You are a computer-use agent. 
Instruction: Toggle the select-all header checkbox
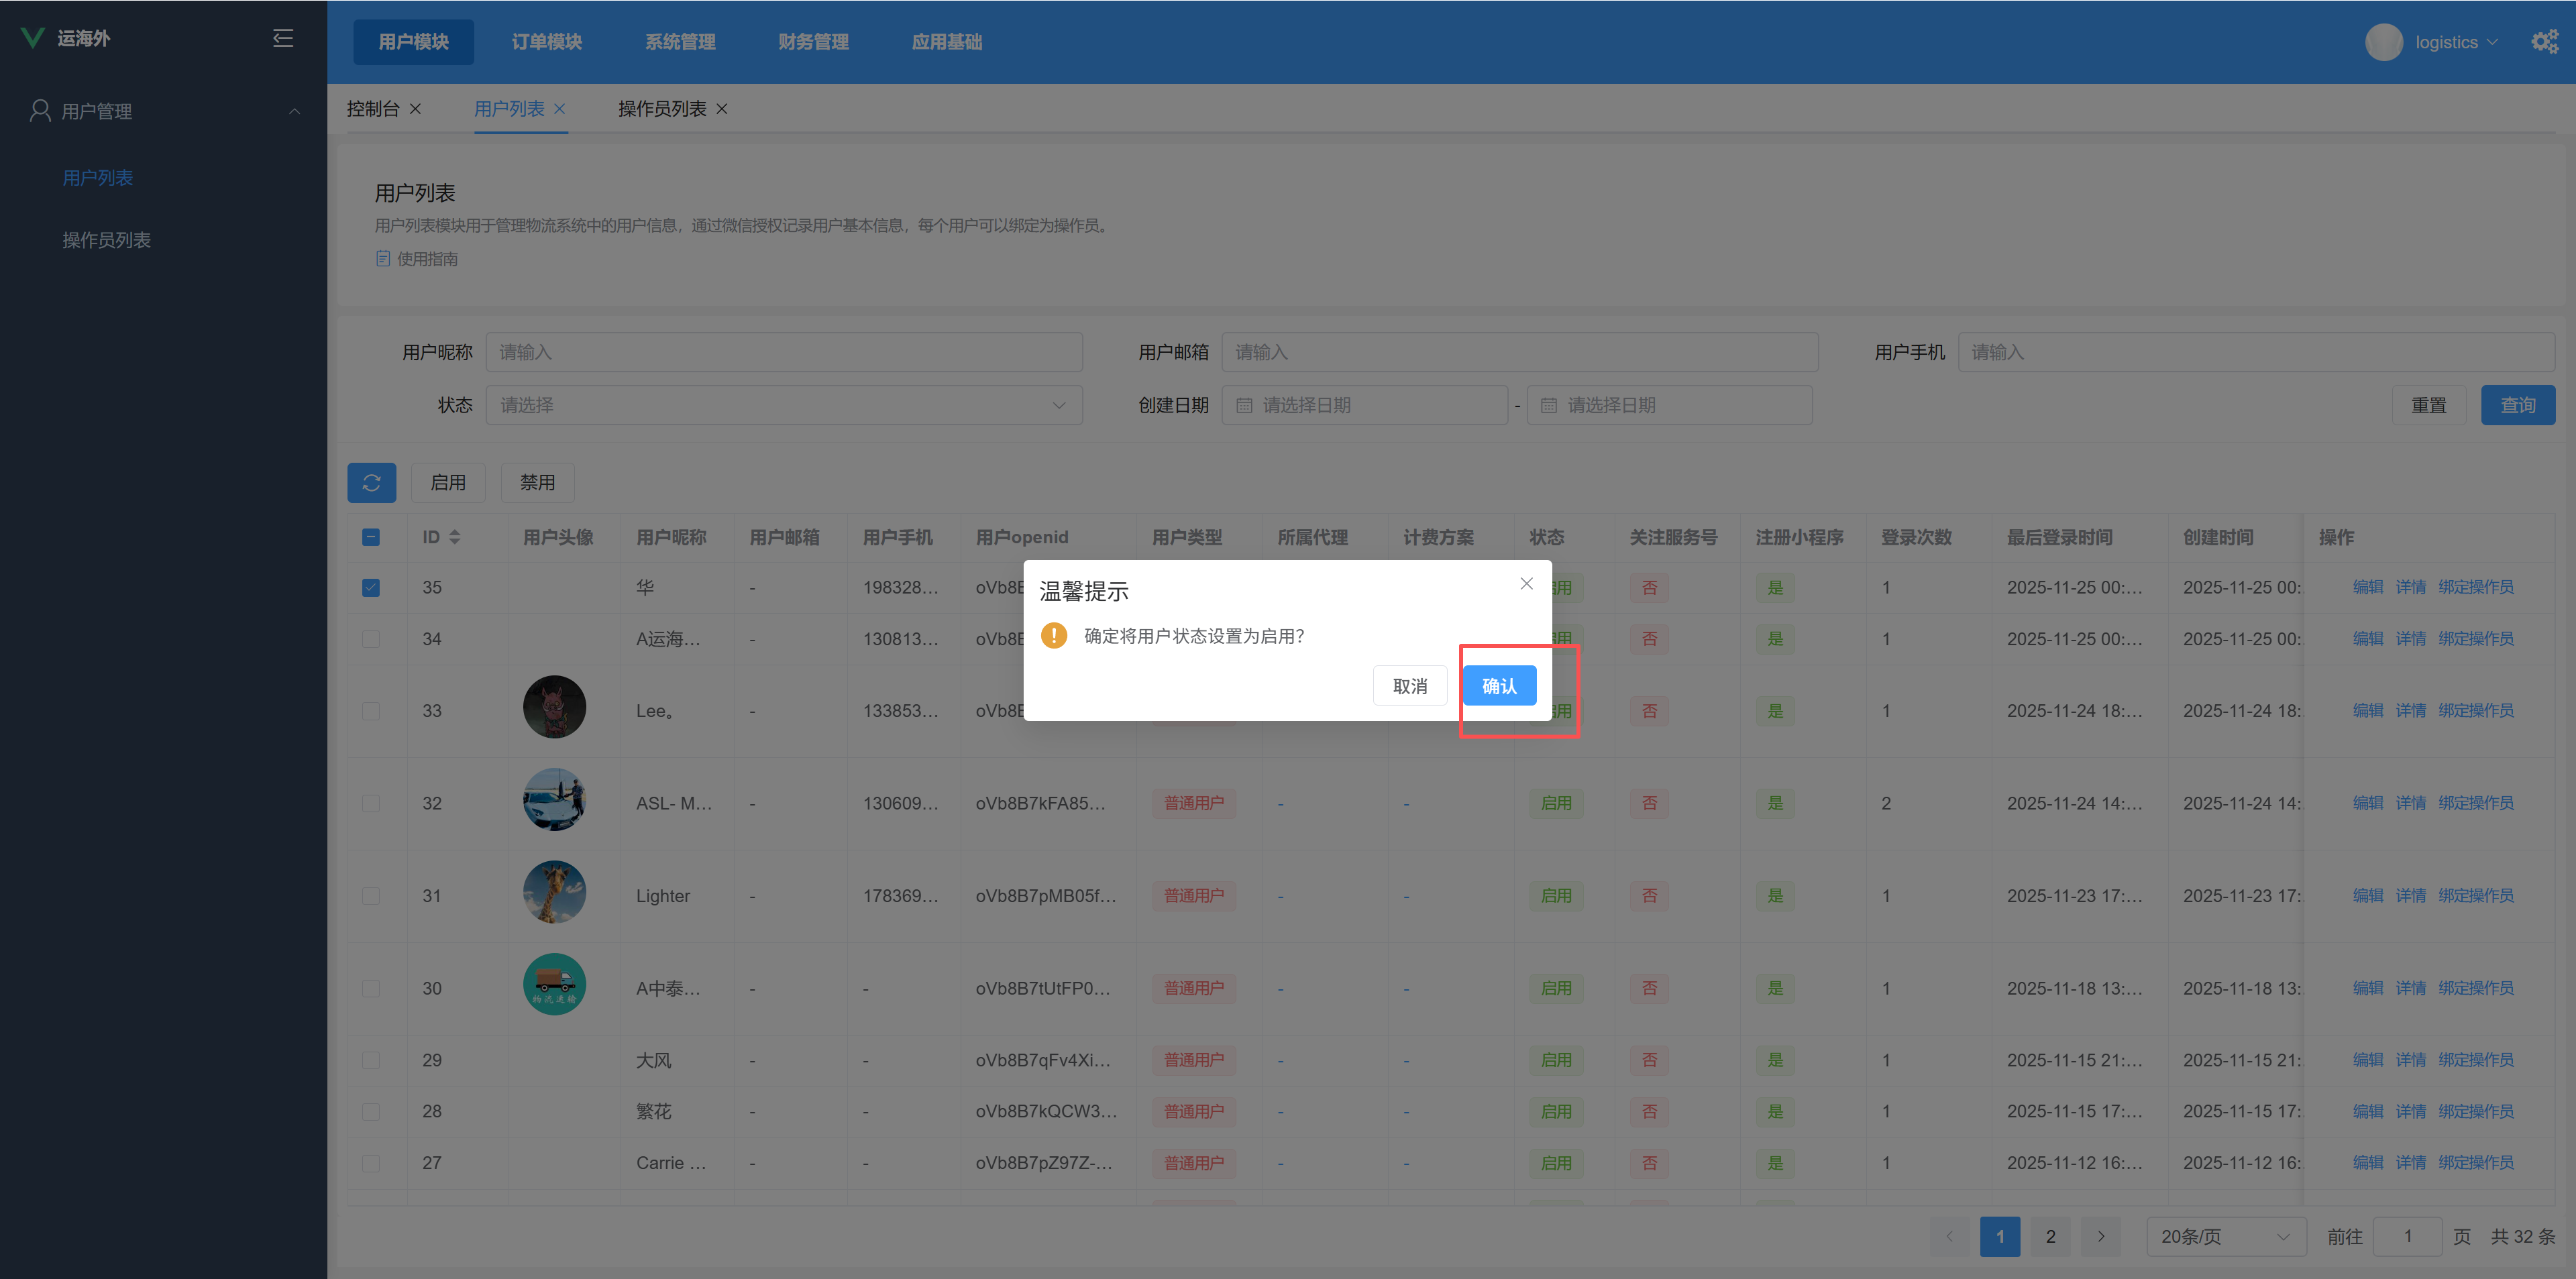tap(371, 537)
